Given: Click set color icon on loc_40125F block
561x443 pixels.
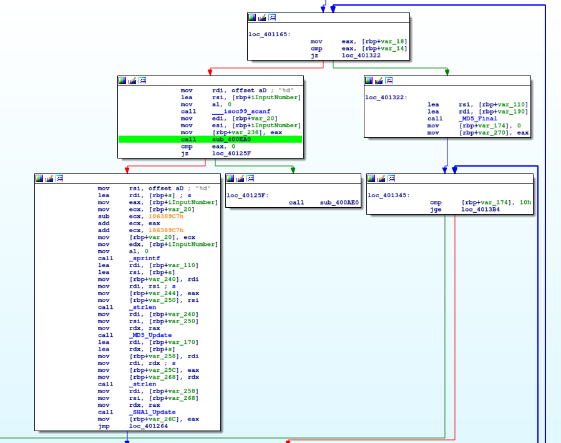Looking at the screenshot, I should pyautogui.click(x=230, y=178).
